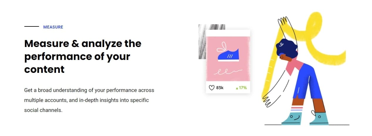
Task: Click the blue sneaker icon
Action: click(x=228, y=56)
